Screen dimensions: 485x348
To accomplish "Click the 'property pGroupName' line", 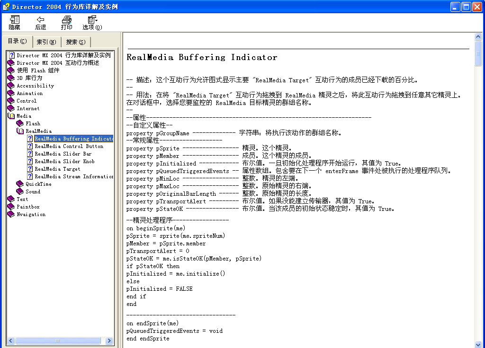I will [x=234, y=133].
